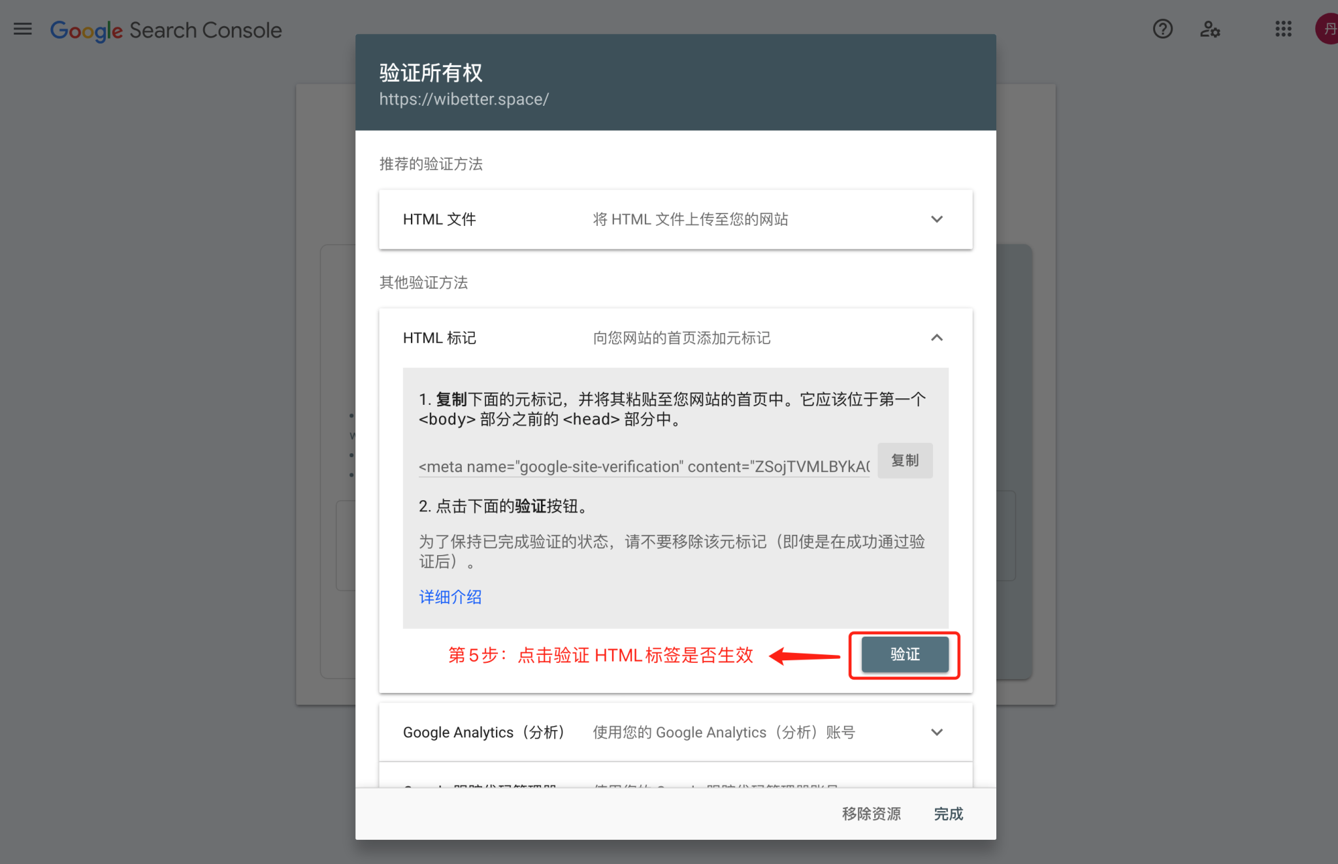Collapse the HTML 标记 section

pyautogui.click(x=937, y=338)
